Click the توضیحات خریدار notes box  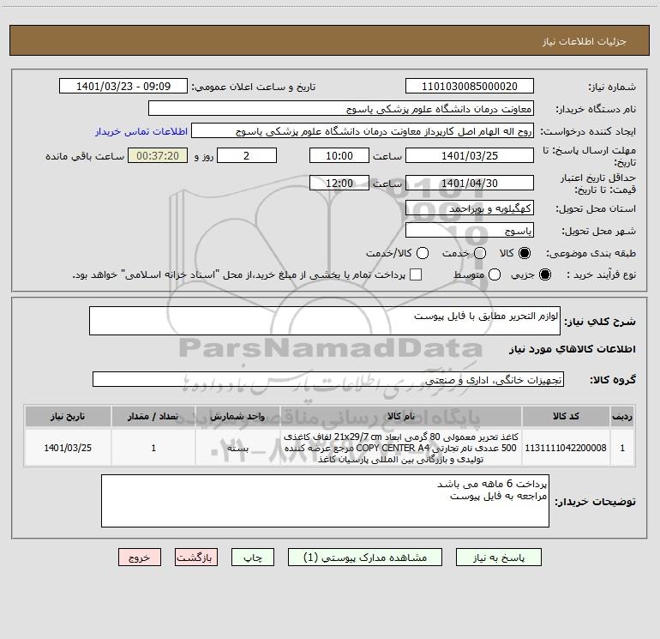coord(325,501)
